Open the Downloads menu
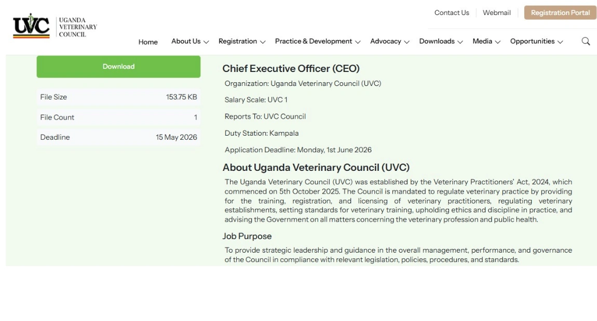This screenshot has width=597, height=321. pyautogui.click(x=437, y=41)
